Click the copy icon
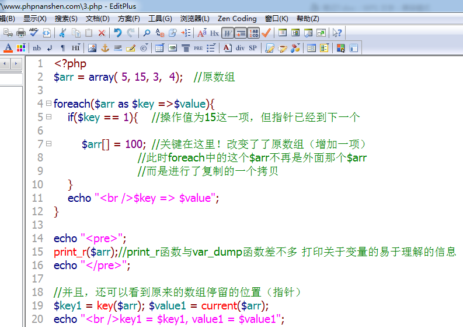Image resolution: width=463 pixels, height=327 pixels. pyautogui.click(x=76, y=33)
